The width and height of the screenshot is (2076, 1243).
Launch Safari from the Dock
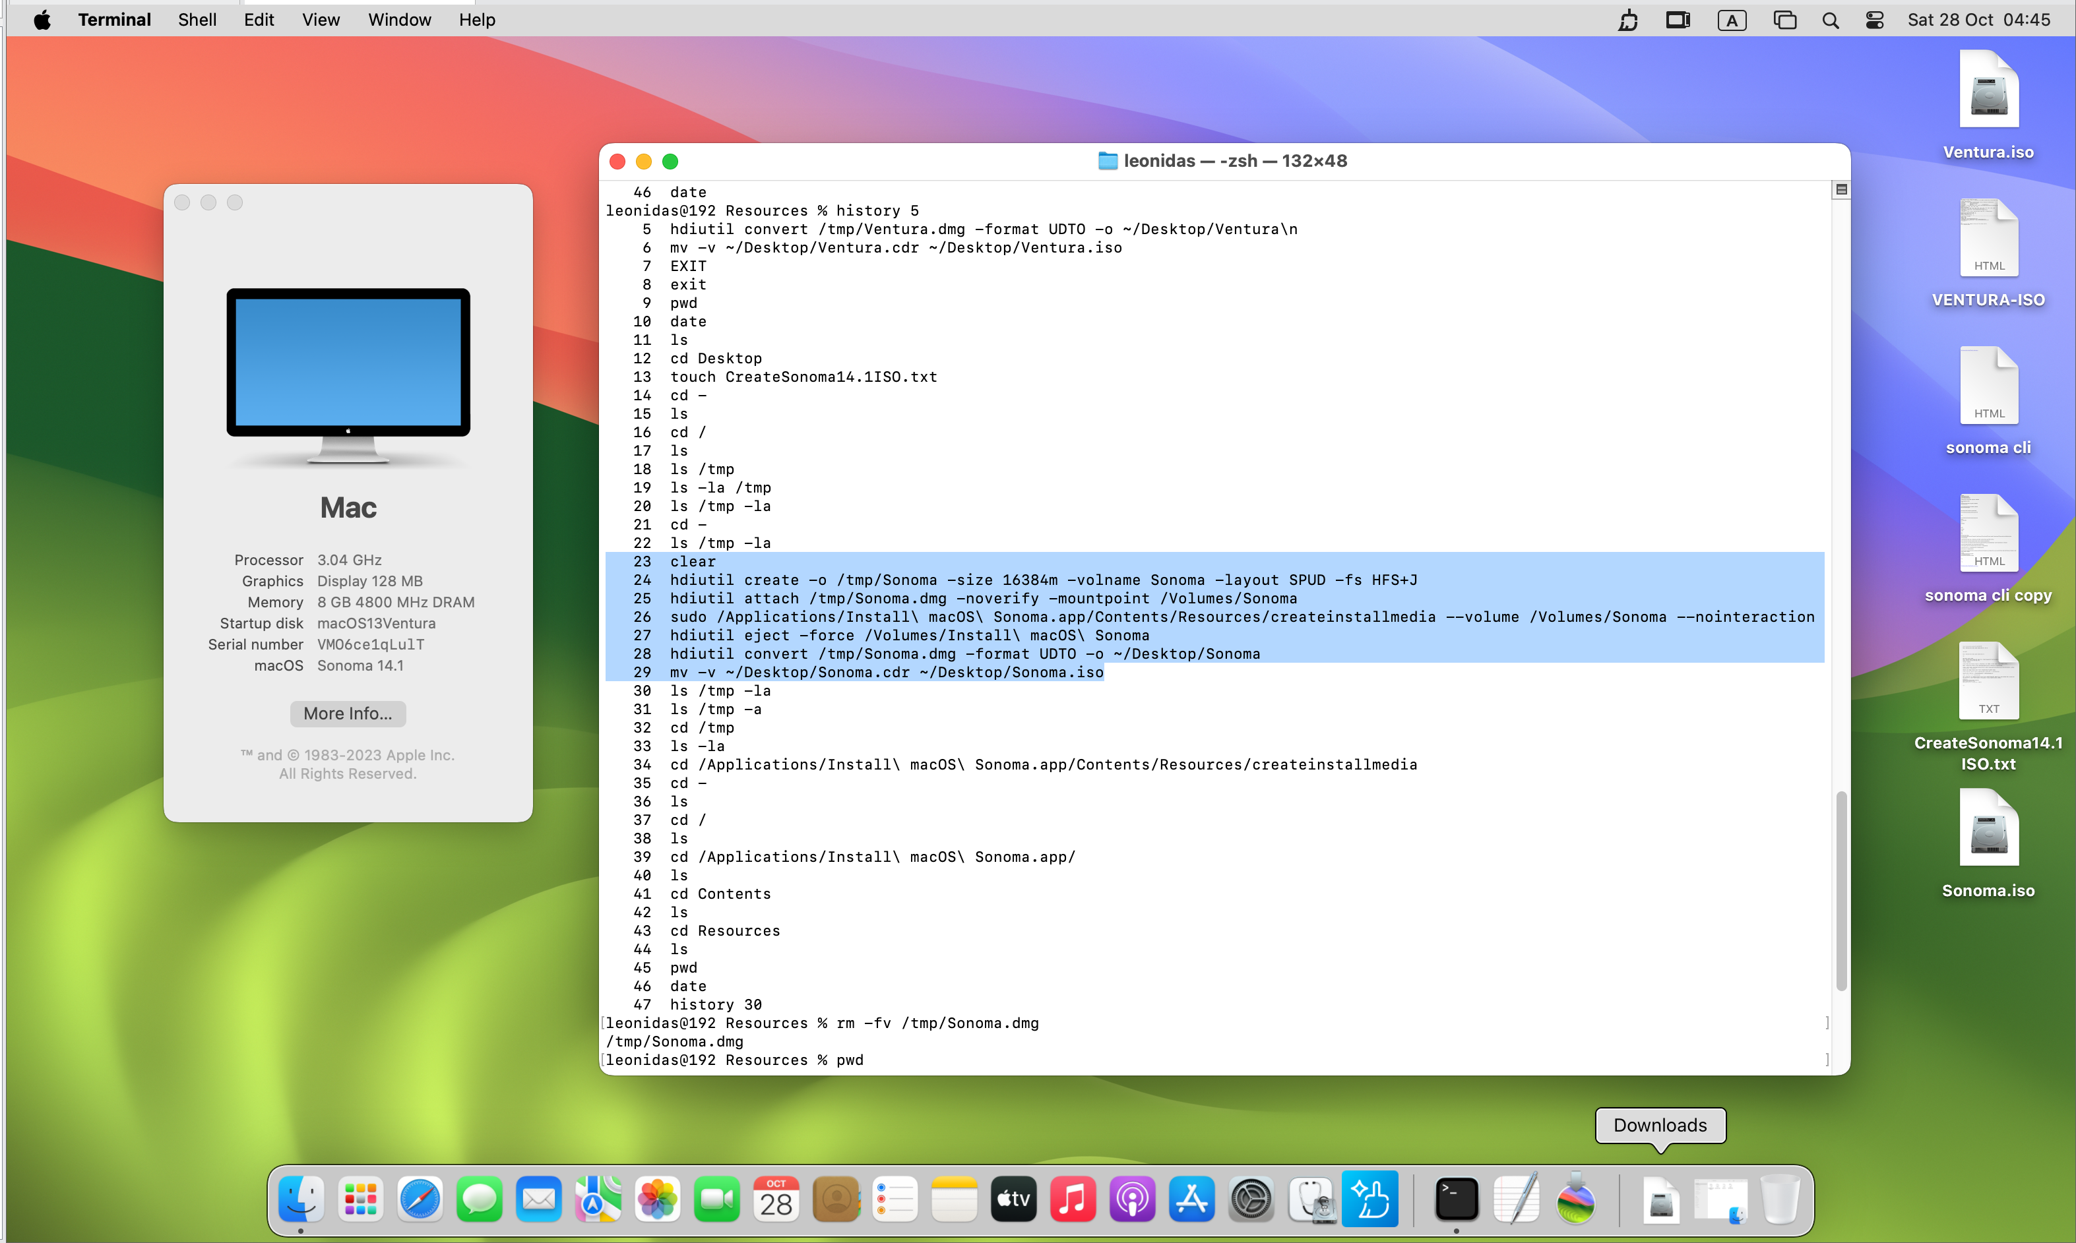point(420,1199)
